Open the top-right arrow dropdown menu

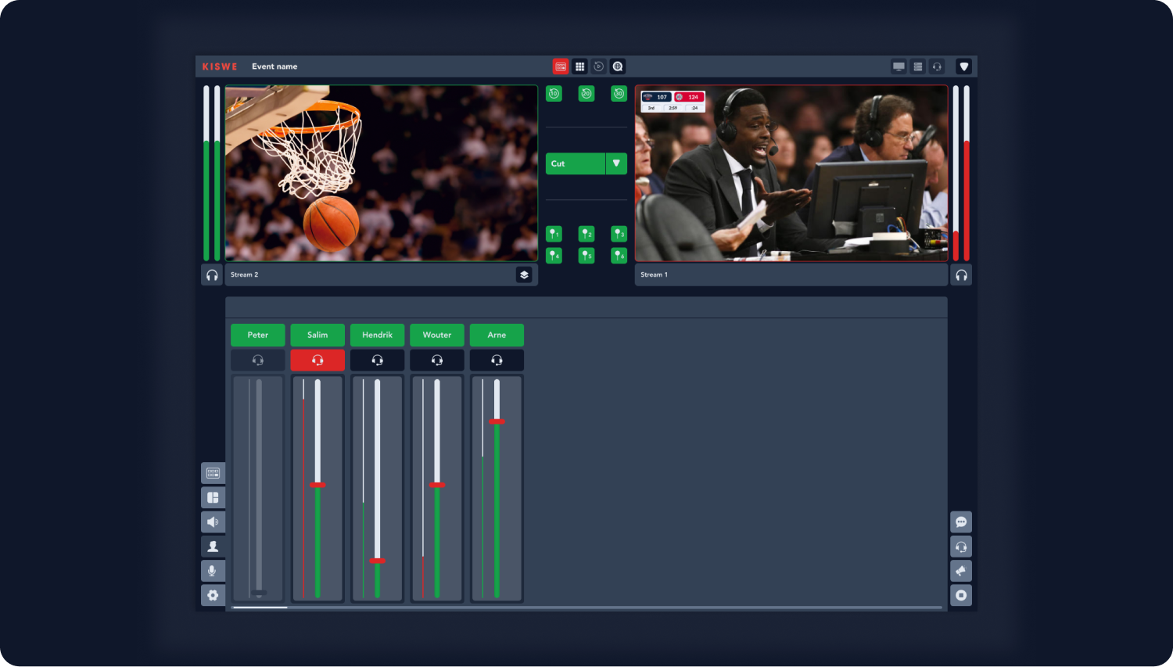964,66
